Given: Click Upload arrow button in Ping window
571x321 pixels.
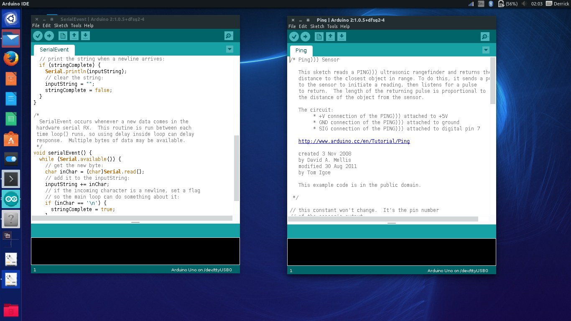Looking at the screenshot, I should [x=305, y=37].
